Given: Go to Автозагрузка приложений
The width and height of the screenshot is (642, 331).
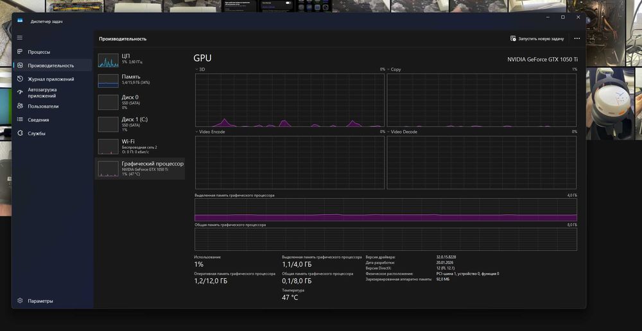Looking at the screenshot, I should click(53, 92).
